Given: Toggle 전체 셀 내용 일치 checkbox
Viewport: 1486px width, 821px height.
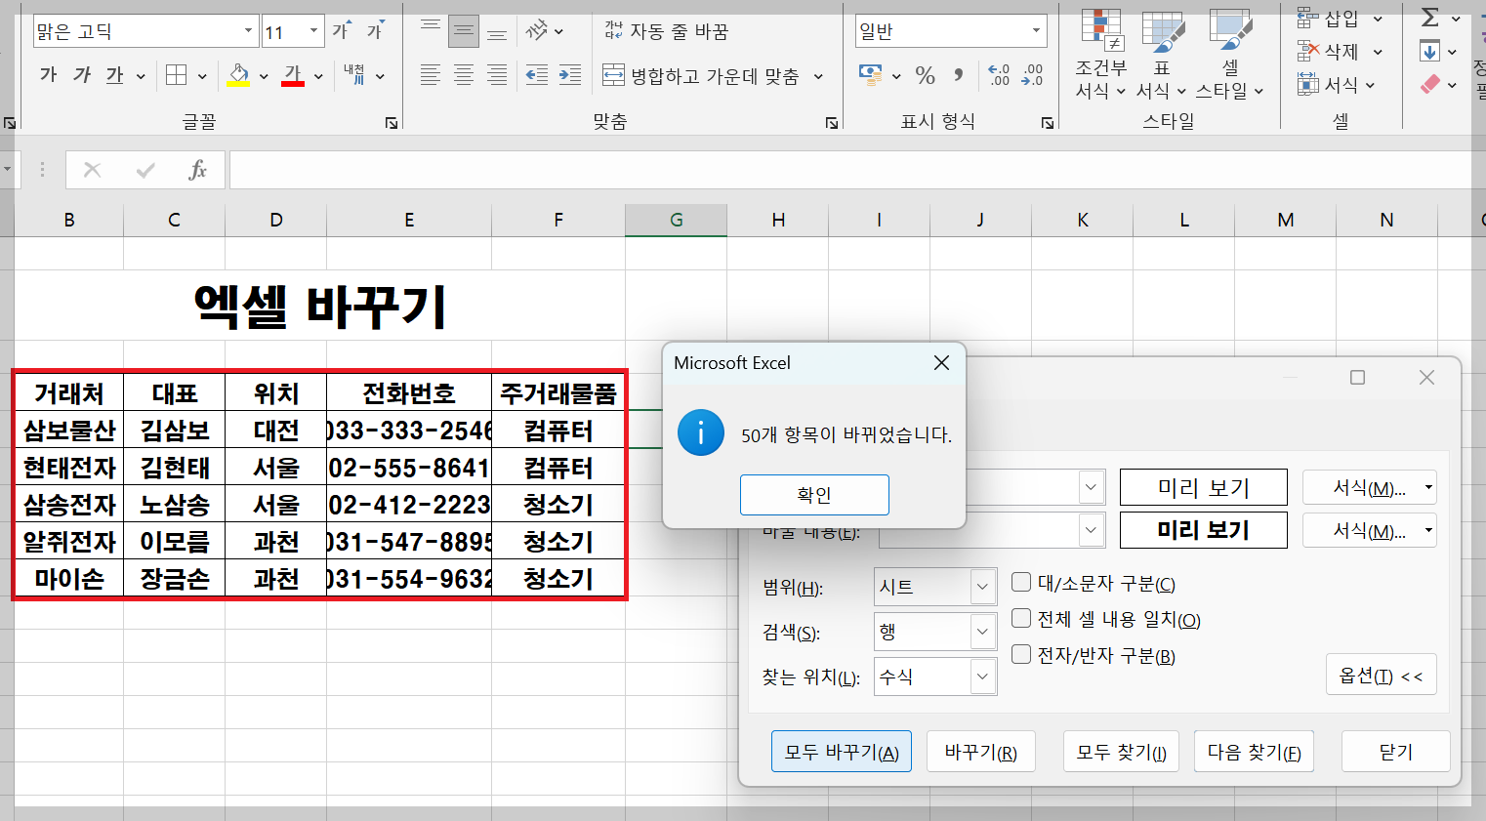Looking at the screenshot, I should click(x=1021, y=618).
